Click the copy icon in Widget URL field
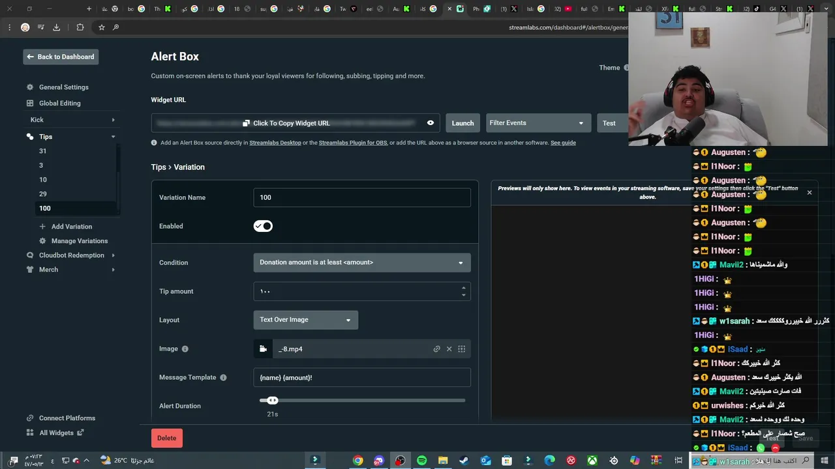Viewport: 835px width, 469px height. [x=246, y=123]
